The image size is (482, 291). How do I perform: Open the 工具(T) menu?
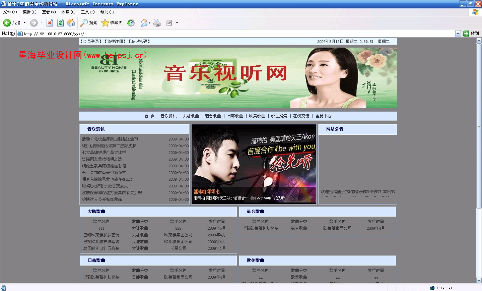[x=88, y=12]
